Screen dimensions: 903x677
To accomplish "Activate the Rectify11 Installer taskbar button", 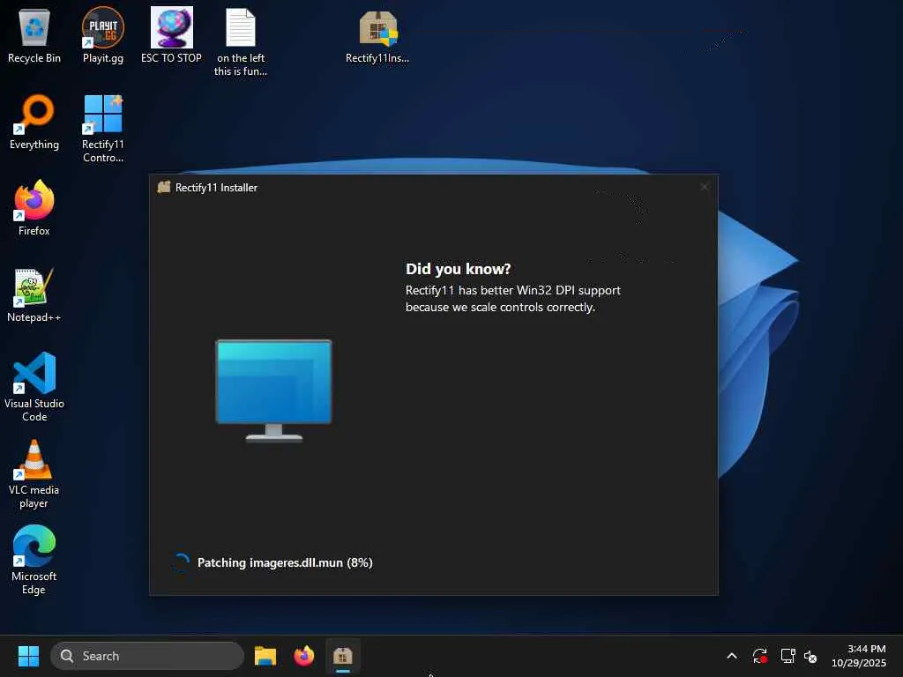I will click(x=343, y=656).
